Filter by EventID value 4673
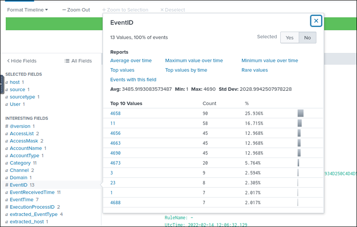The height and width of the screenshot is (227, 357). (115, 163)
